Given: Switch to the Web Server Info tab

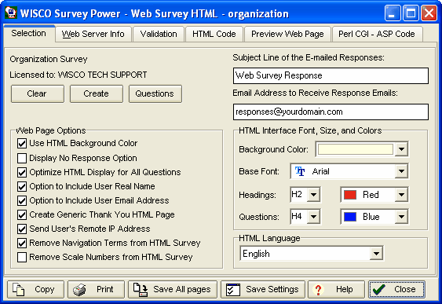Looking at the screenshot, I should tap(93, 34).
